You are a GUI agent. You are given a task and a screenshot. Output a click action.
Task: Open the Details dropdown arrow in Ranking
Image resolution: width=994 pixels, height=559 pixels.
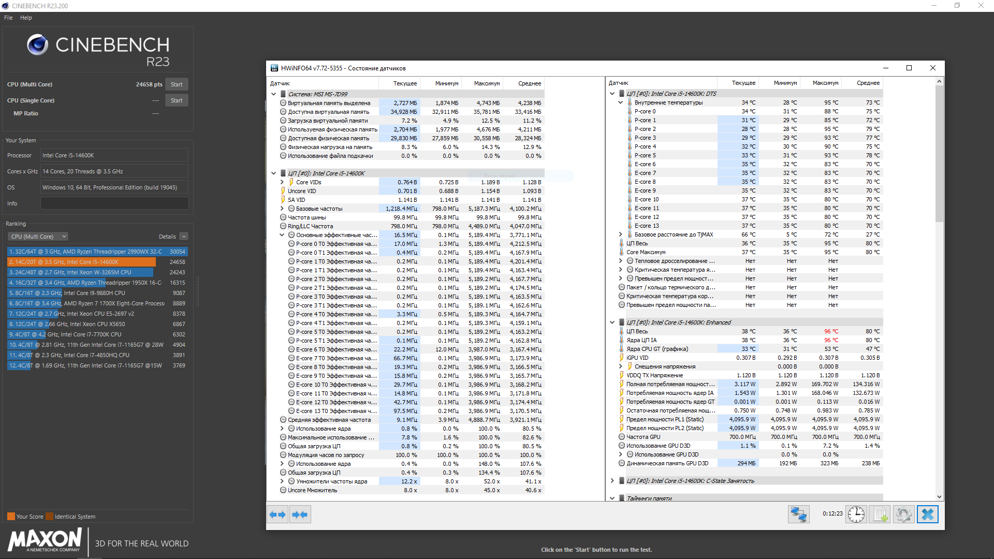184,237
